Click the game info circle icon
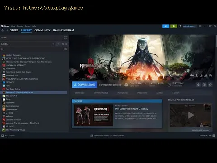 tap(204, 85)
